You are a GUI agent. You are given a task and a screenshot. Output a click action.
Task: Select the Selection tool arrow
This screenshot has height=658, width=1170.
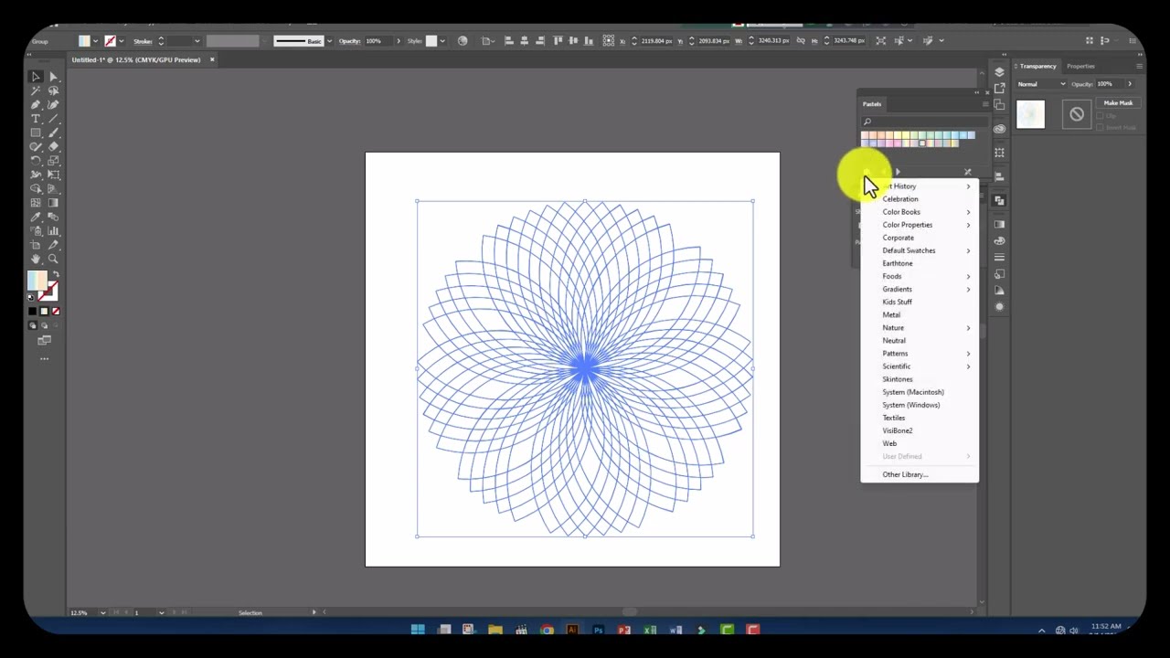36,77
